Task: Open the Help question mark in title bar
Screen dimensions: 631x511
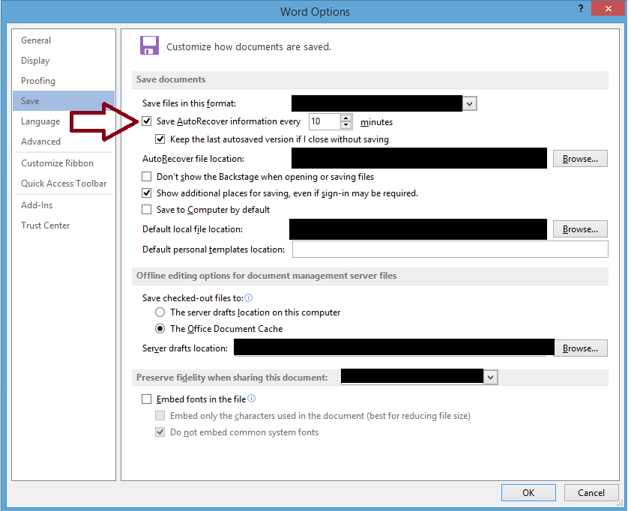Action: coord(581,8)
